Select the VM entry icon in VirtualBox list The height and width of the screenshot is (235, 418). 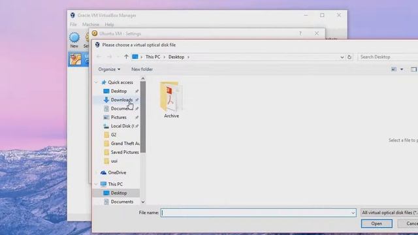(76, 59)
